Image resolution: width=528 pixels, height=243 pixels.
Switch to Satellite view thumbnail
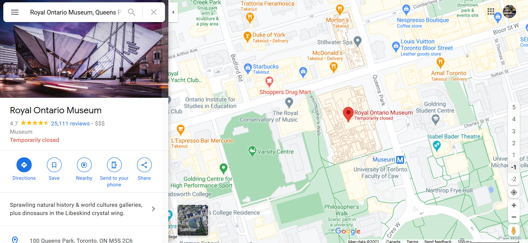click(x=193, y=220)
